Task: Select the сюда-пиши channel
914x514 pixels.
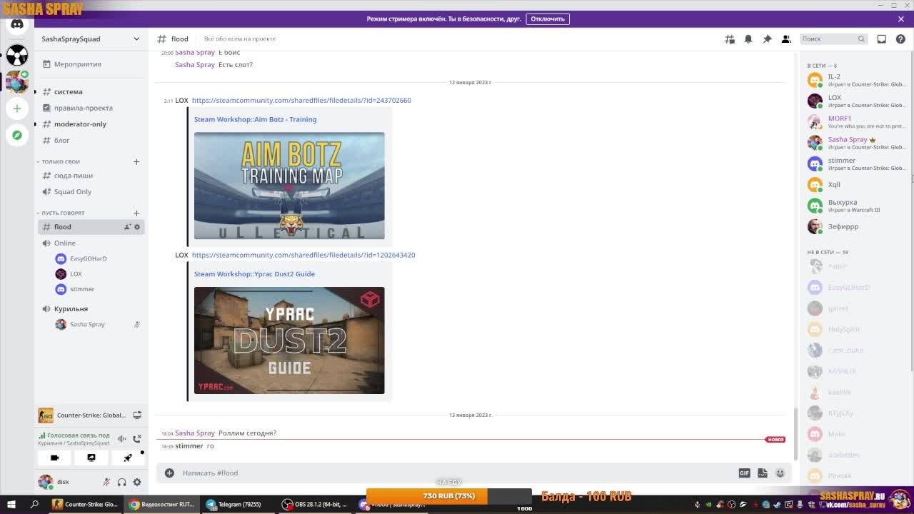Action: [x=91, y=176]
